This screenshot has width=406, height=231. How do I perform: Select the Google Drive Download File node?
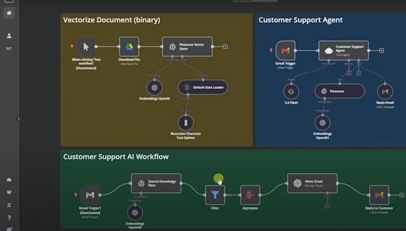[129, 47]
